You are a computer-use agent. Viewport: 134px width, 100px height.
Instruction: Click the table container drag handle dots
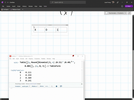tap(50, 25)
